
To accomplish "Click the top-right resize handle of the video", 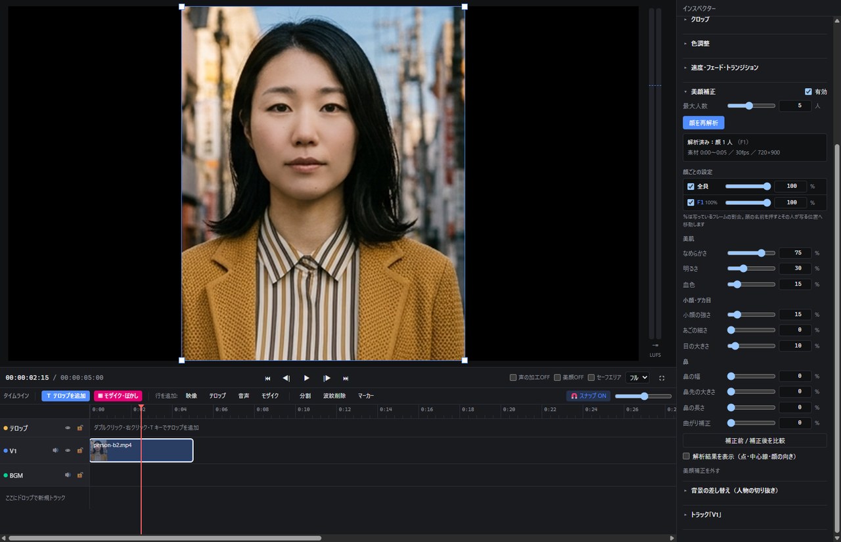I will (465, 7).
